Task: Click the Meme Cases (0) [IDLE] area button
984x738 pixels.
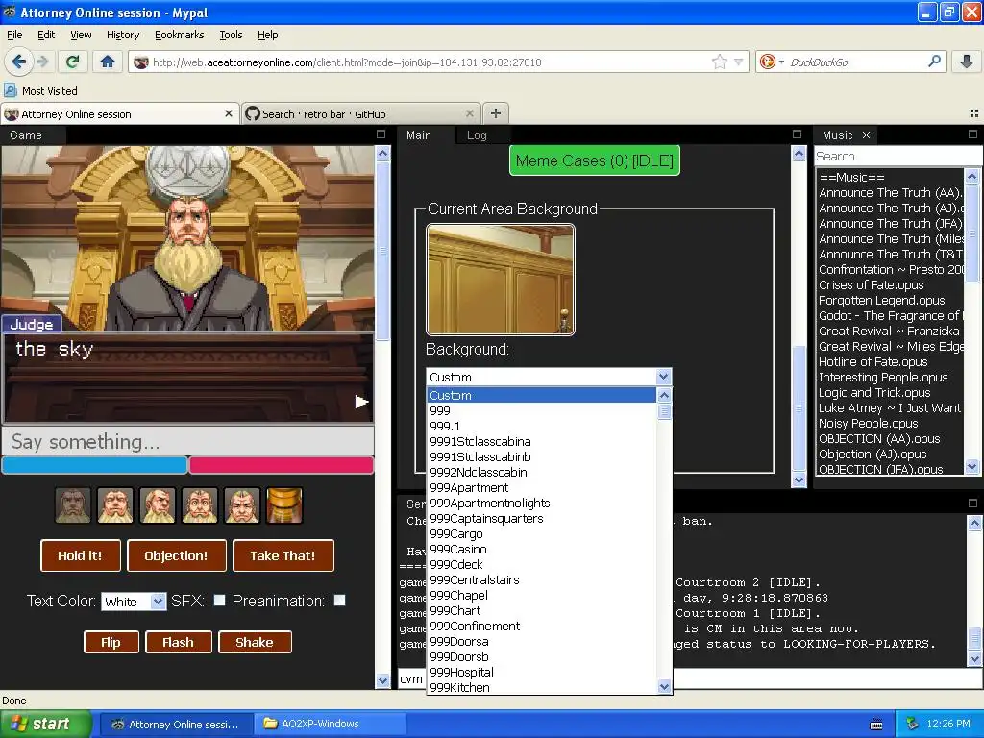Action: pyautogui.click(x=594, y=160)
